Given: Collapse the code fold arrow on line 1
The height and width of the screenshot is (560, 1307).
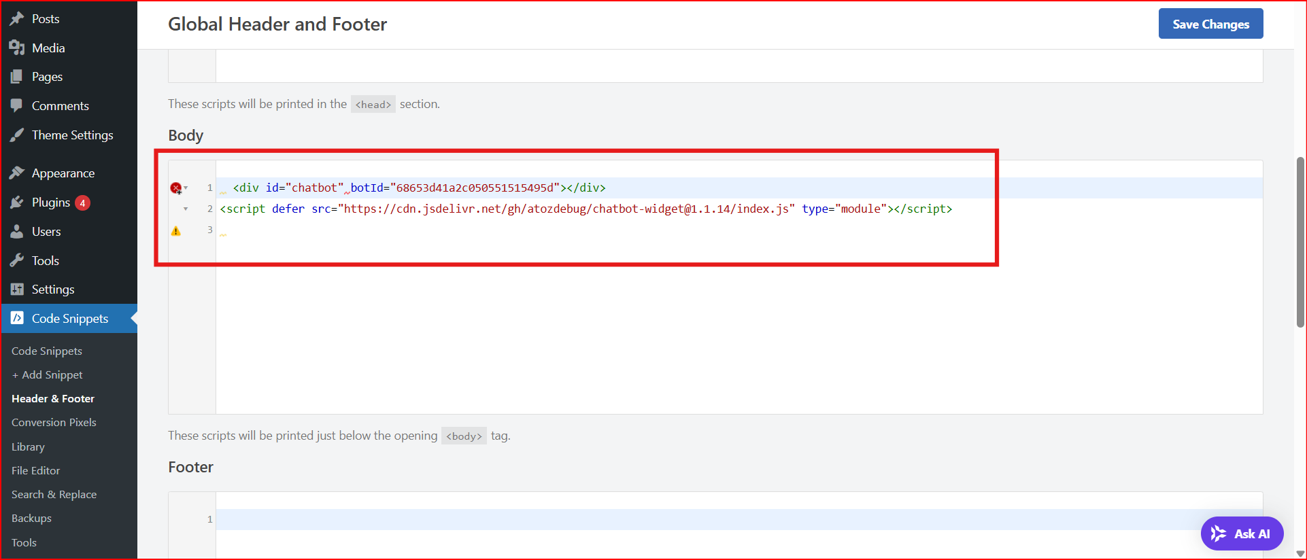Looking at the screenshot, I should [x=186, y=188].
